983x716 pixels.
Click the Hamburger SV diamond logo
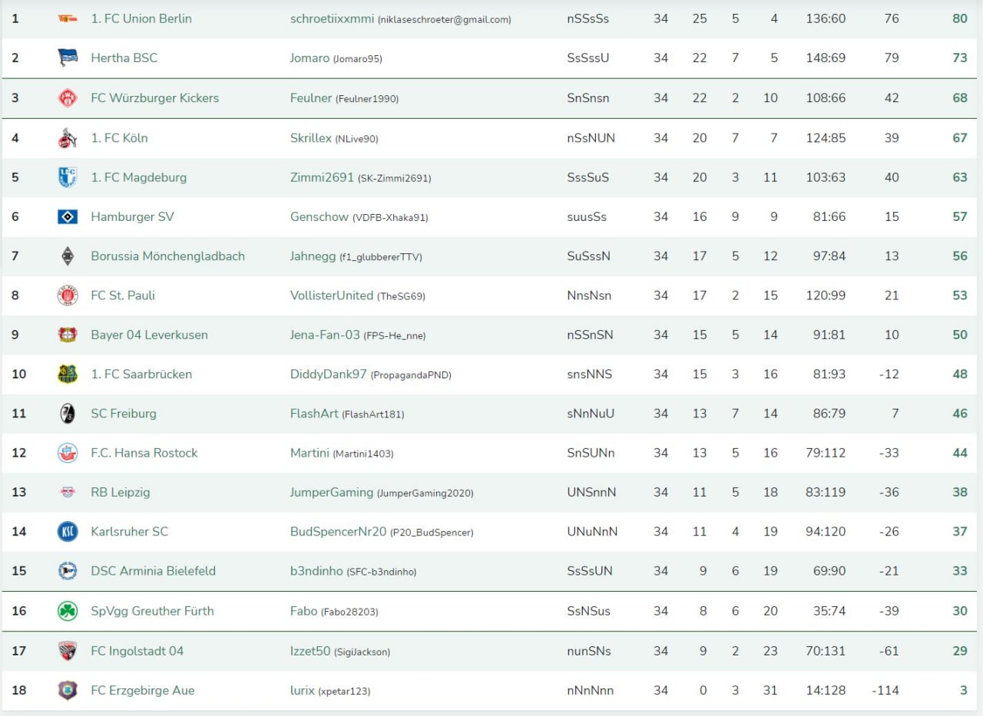coord(68,217)
